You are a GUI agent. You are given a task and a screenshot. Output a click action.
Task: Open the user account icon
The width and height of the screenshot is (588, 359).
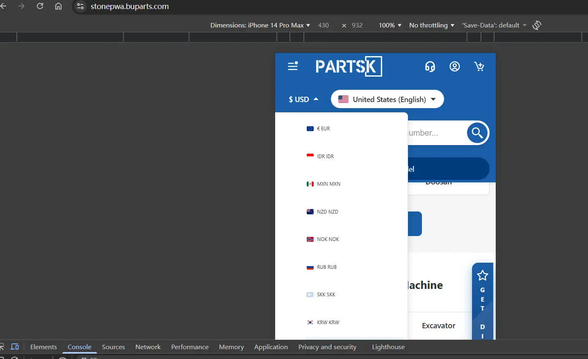(x=454, y=66)
